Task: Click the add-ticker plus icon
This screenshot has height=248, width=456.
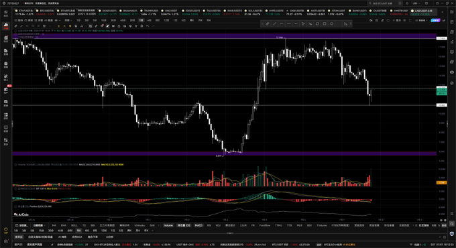Action: point(442,12)
